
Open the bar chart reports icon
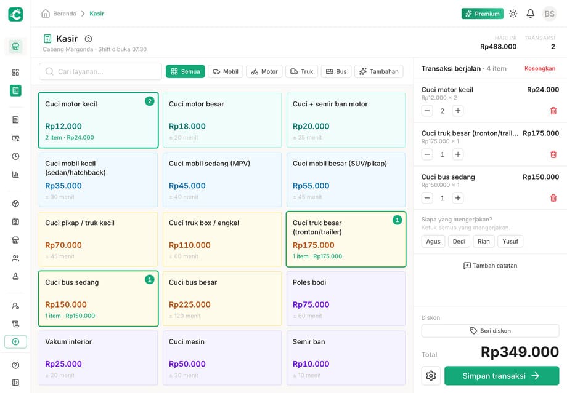[15, 175]
